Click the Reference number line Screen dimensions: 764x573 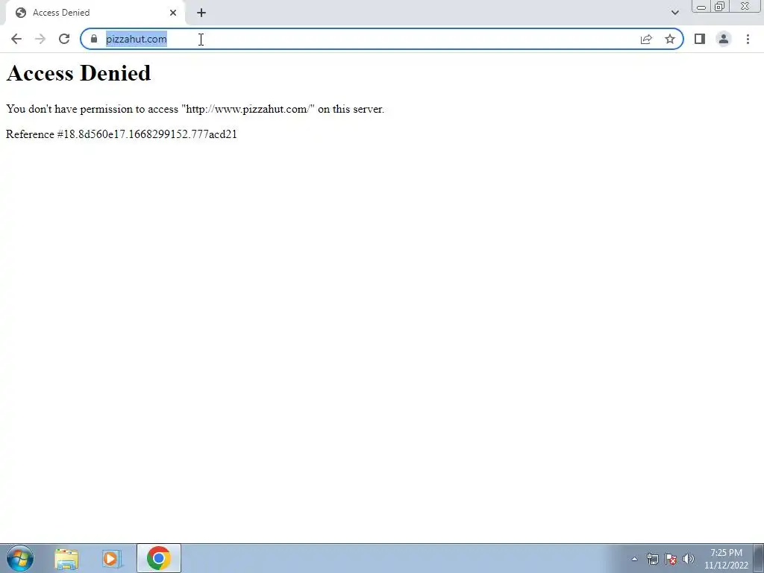click(122, 134)
